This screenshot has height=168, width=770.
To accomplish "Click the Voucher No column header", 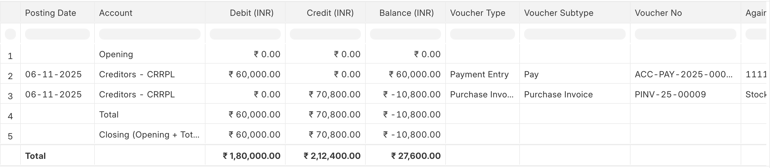I will click(x=658, y=13).
